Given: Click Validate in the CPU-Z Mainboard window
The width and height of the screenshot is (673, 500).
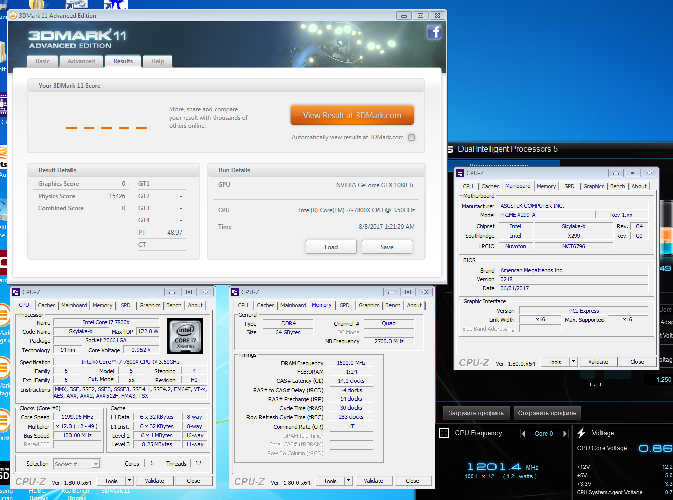Looking at the screenshot, I should 598,362.
